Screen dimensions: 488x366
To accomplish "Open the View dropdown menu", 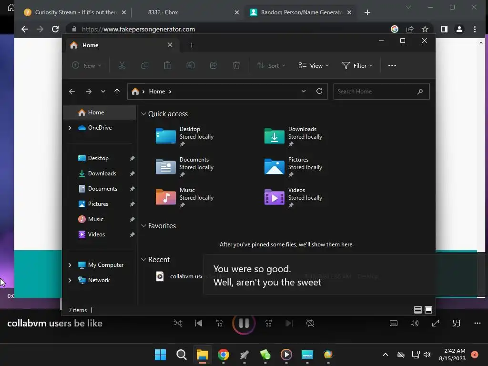I will coord(314,65).
